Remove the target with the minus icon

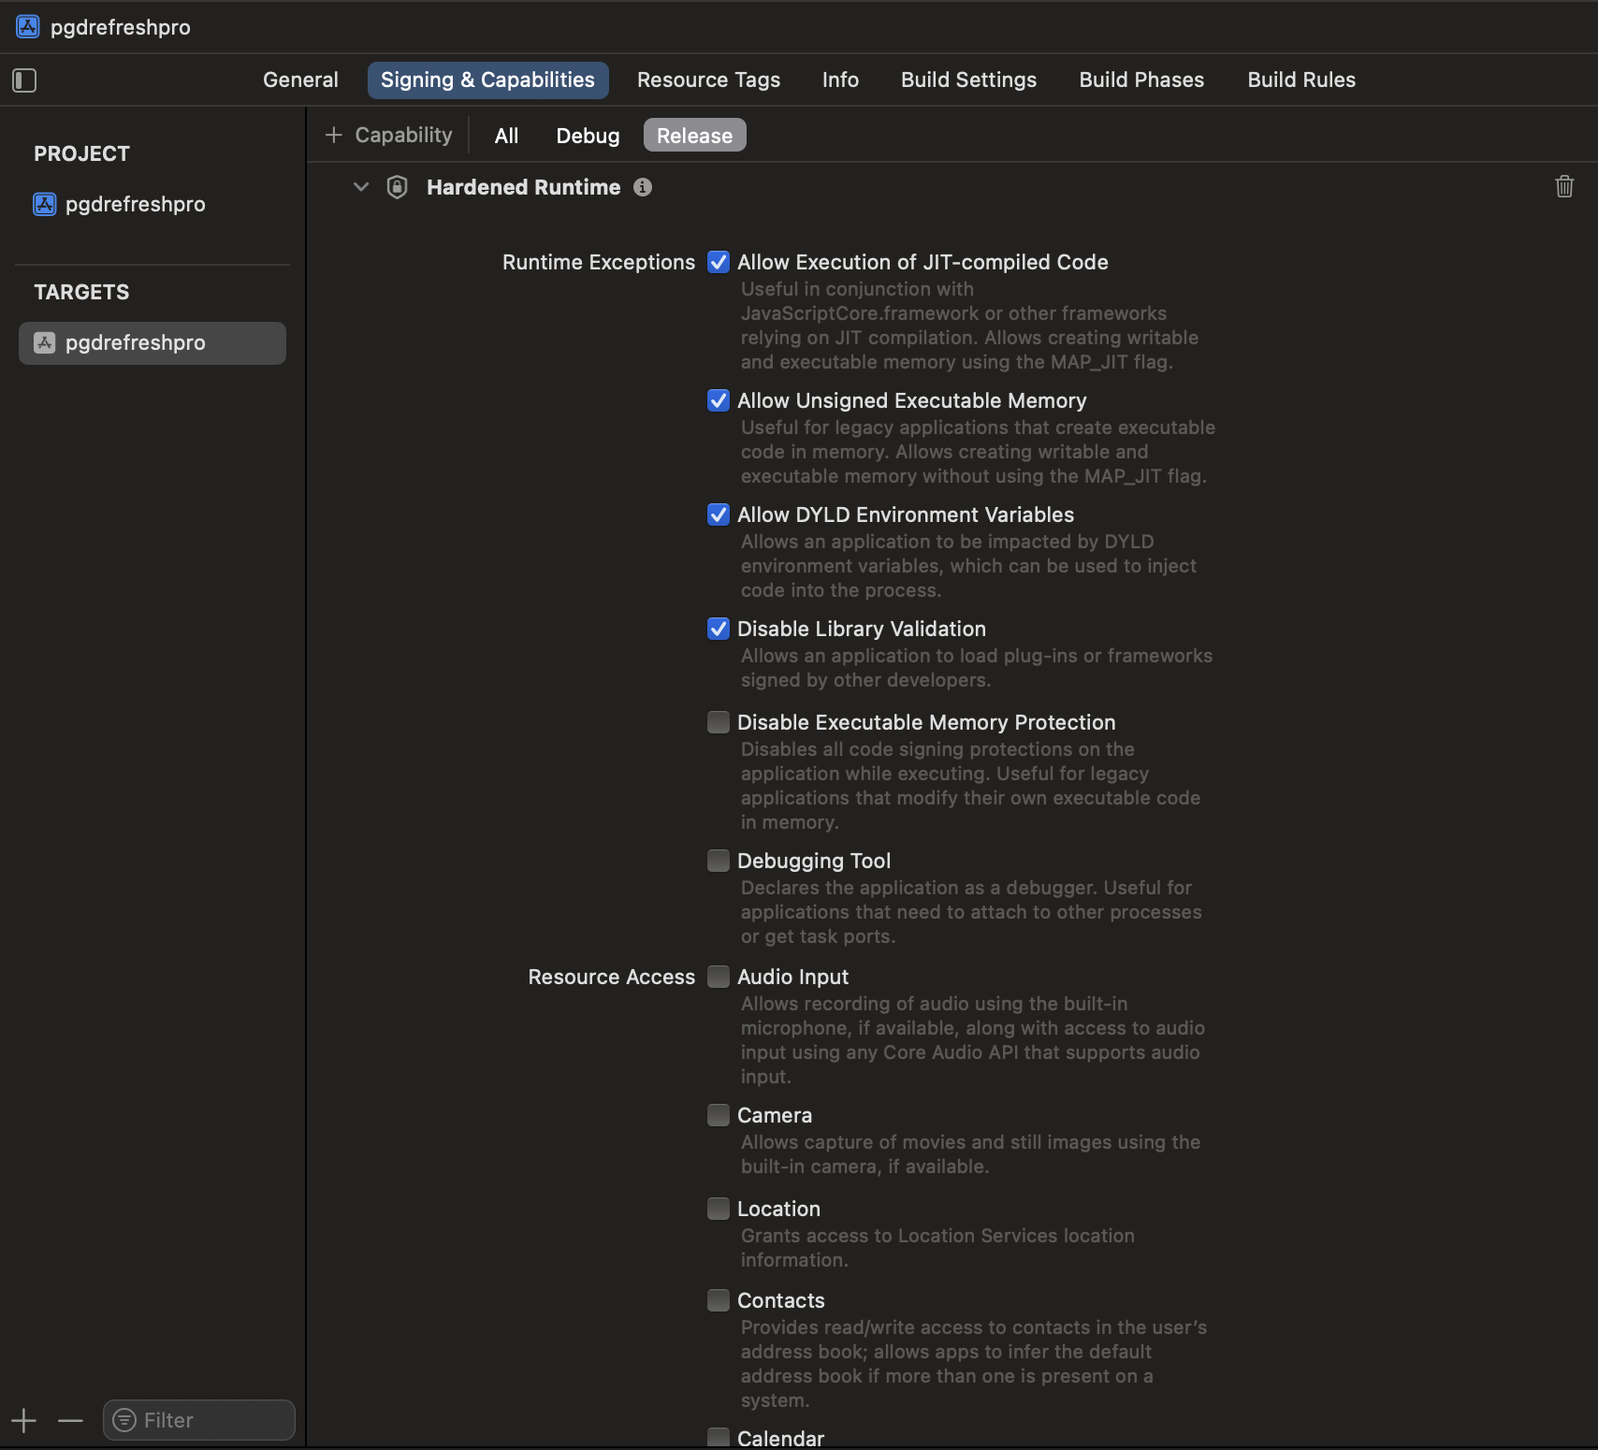point(70,1421)
